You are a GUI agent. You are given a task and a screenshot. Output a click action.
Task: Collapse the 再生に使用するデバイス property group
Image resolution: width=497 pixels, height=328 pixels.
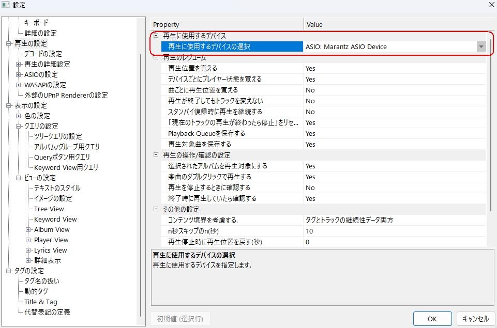(156, 36)
